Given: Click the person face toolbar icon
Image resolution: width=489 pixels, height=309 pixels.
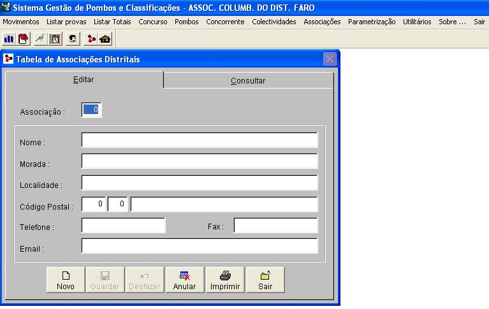Looking at the screenshot, I should 73,39.
